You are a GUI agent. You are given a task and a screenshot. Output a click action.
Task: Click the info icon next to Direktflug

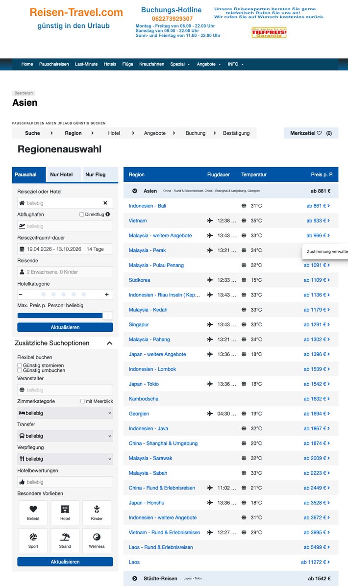pos(107,214)
